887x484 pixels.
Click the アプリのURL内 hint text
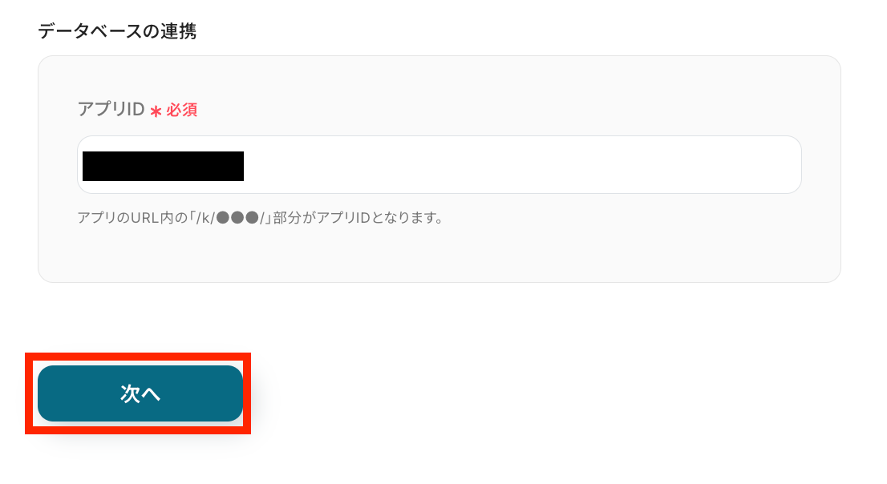tap(260, 218)
